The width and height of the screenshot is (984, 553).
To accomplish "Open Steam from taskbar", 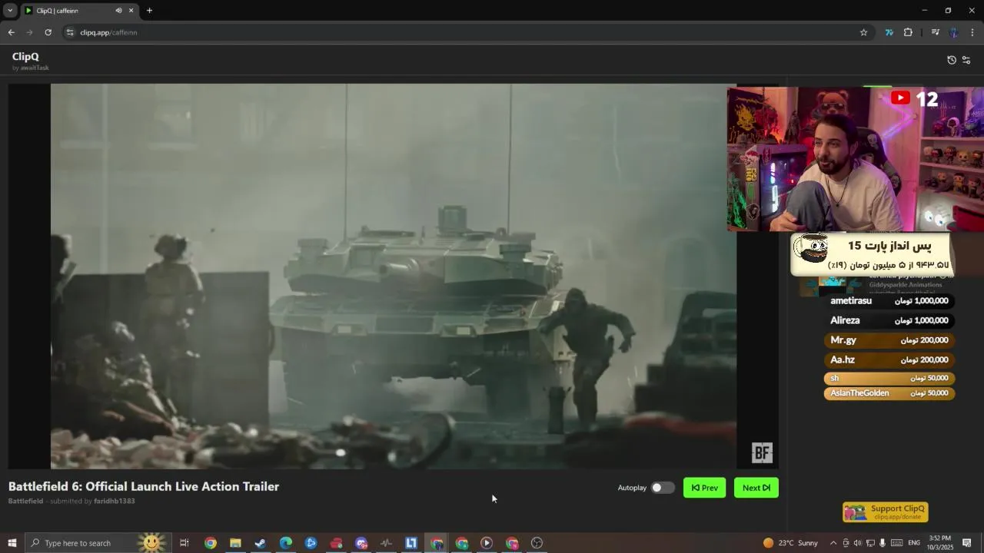I will click(261, 543).
